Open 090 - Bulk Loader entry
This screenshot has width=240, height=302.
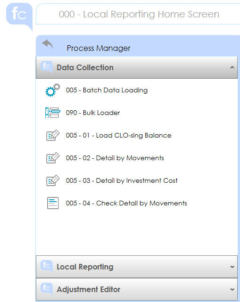tap(93, 113)
